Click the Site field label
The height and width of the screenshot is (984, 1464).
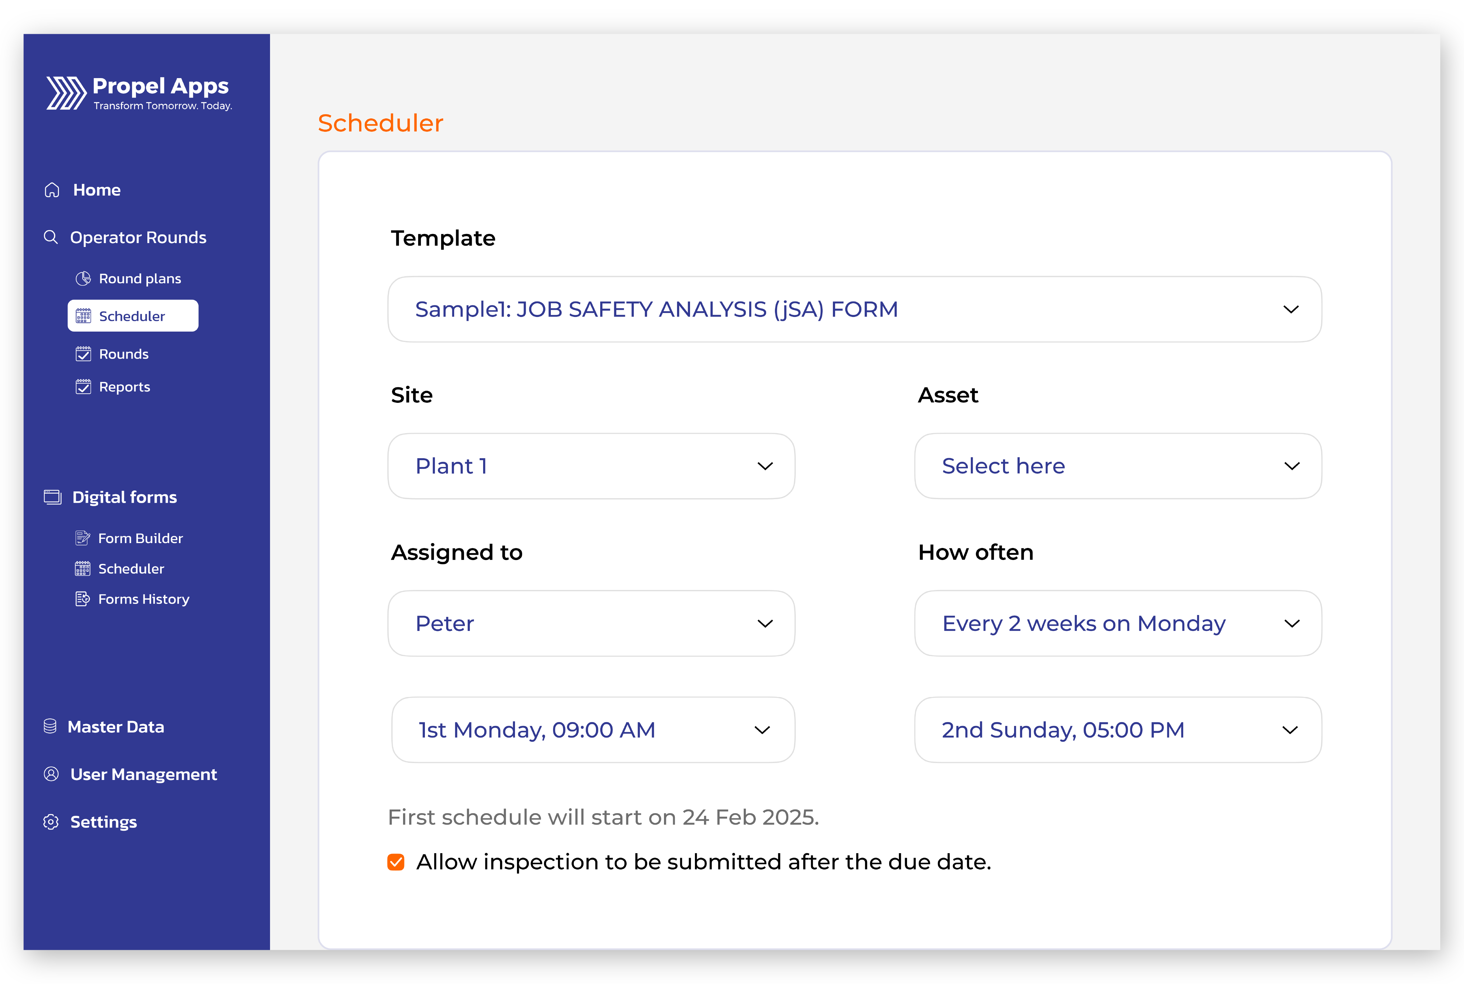click(x=412, y=395)
